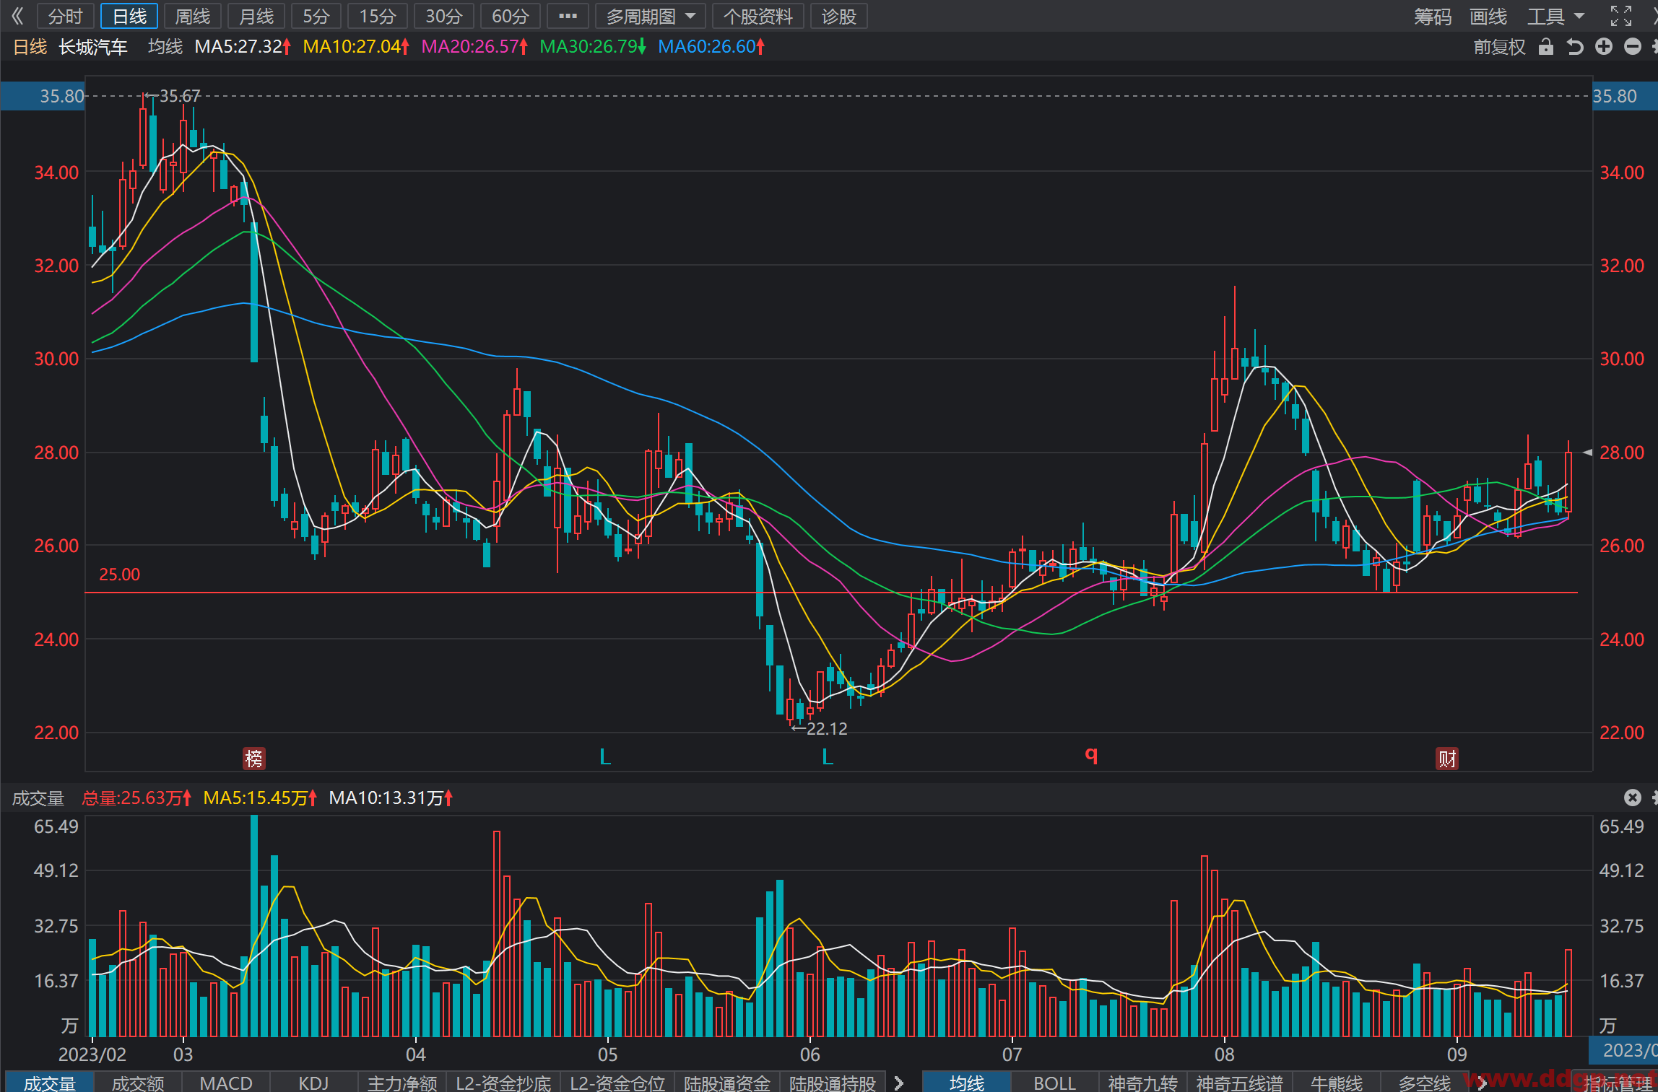The image size is (1658, 1092).
Task: Select the 60分 timeframe
Action: pyautogui.click(x=511, y=16)
